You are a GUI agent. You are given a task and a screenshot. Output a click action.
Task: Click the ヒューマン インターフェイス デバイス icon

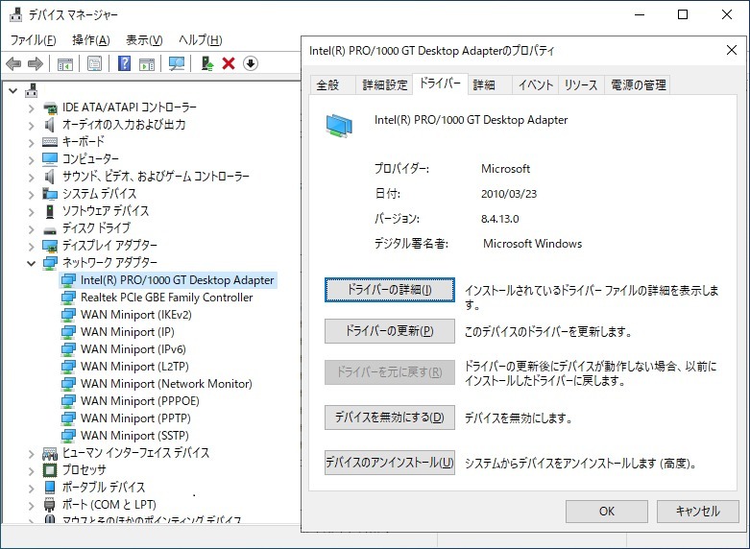point(50,453)
